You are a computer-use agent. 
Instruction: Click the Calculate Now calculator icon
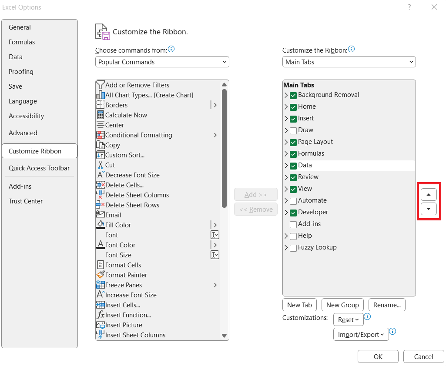[101, 115]
